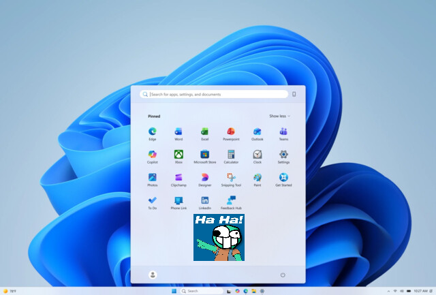Open the Clock app
Screen dimensions: 436x295
coord(258,157)
